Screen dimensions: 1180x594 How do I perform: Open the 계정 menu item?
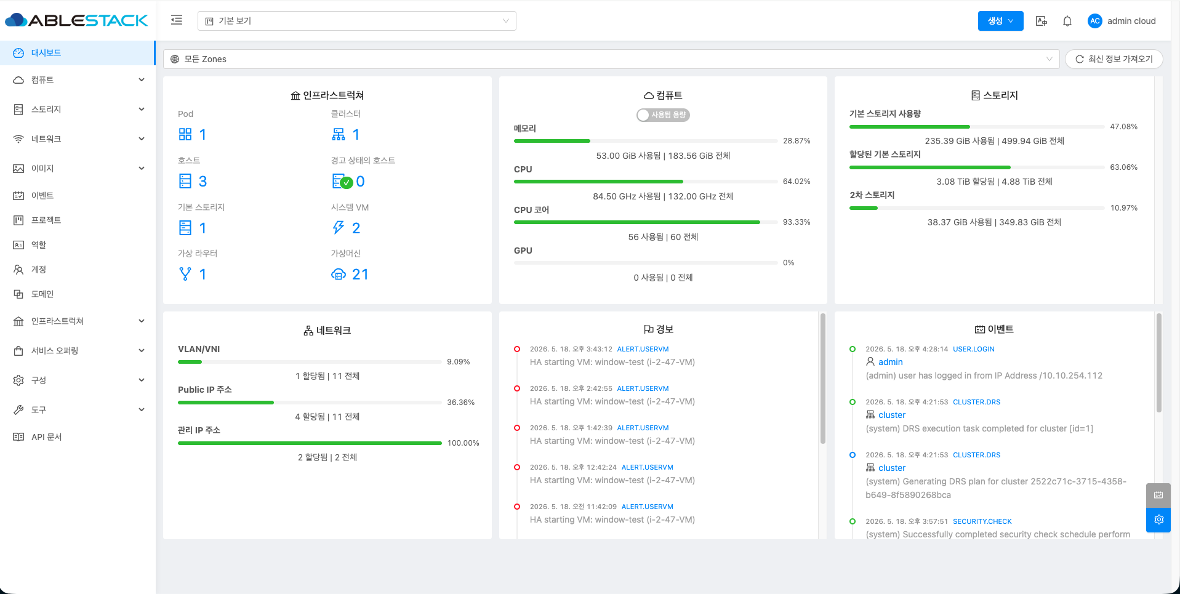point(77,270)
